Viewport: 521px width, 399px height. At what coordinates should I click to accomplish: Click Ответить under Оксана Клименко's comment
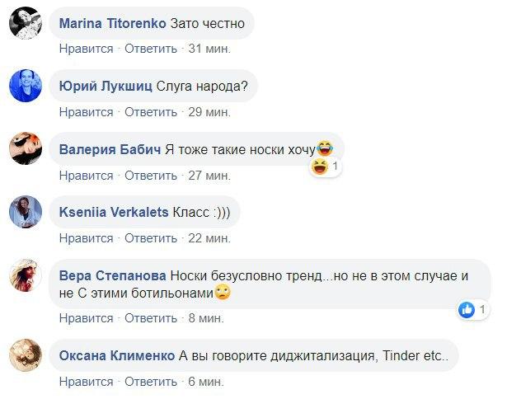(151, 382)
